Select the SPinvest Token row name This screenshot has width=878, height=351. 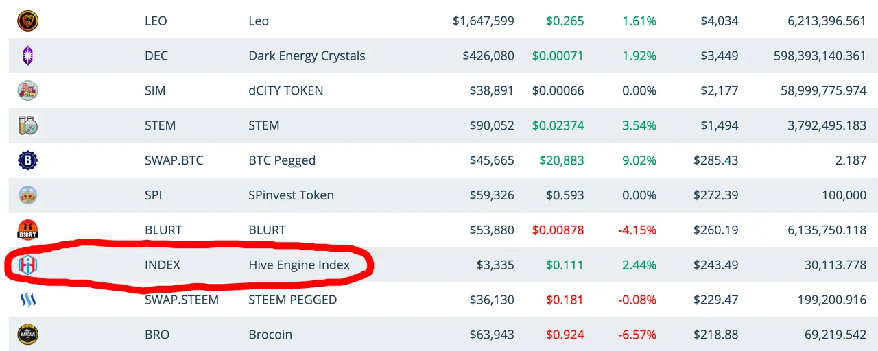click(291, 195)
